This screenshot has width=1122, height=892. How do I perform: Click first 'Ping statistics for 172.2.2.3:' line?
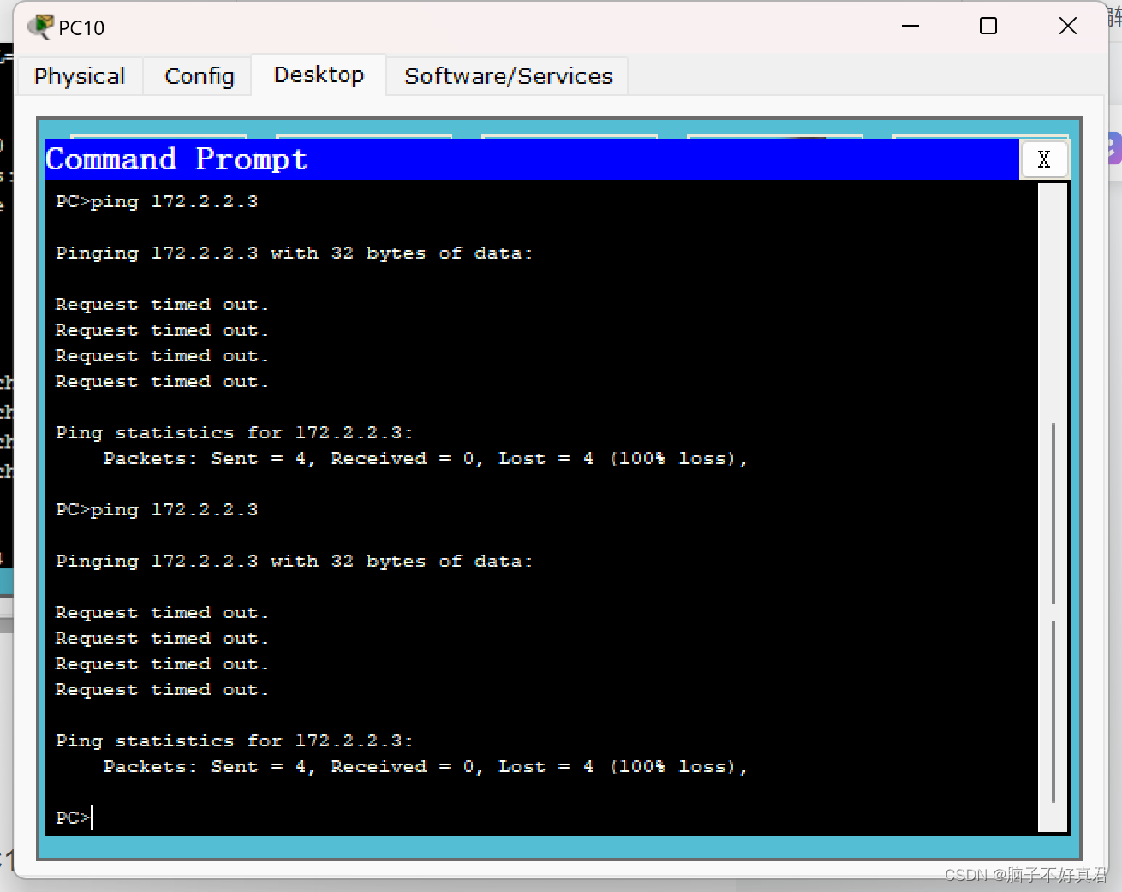point(234,433)
